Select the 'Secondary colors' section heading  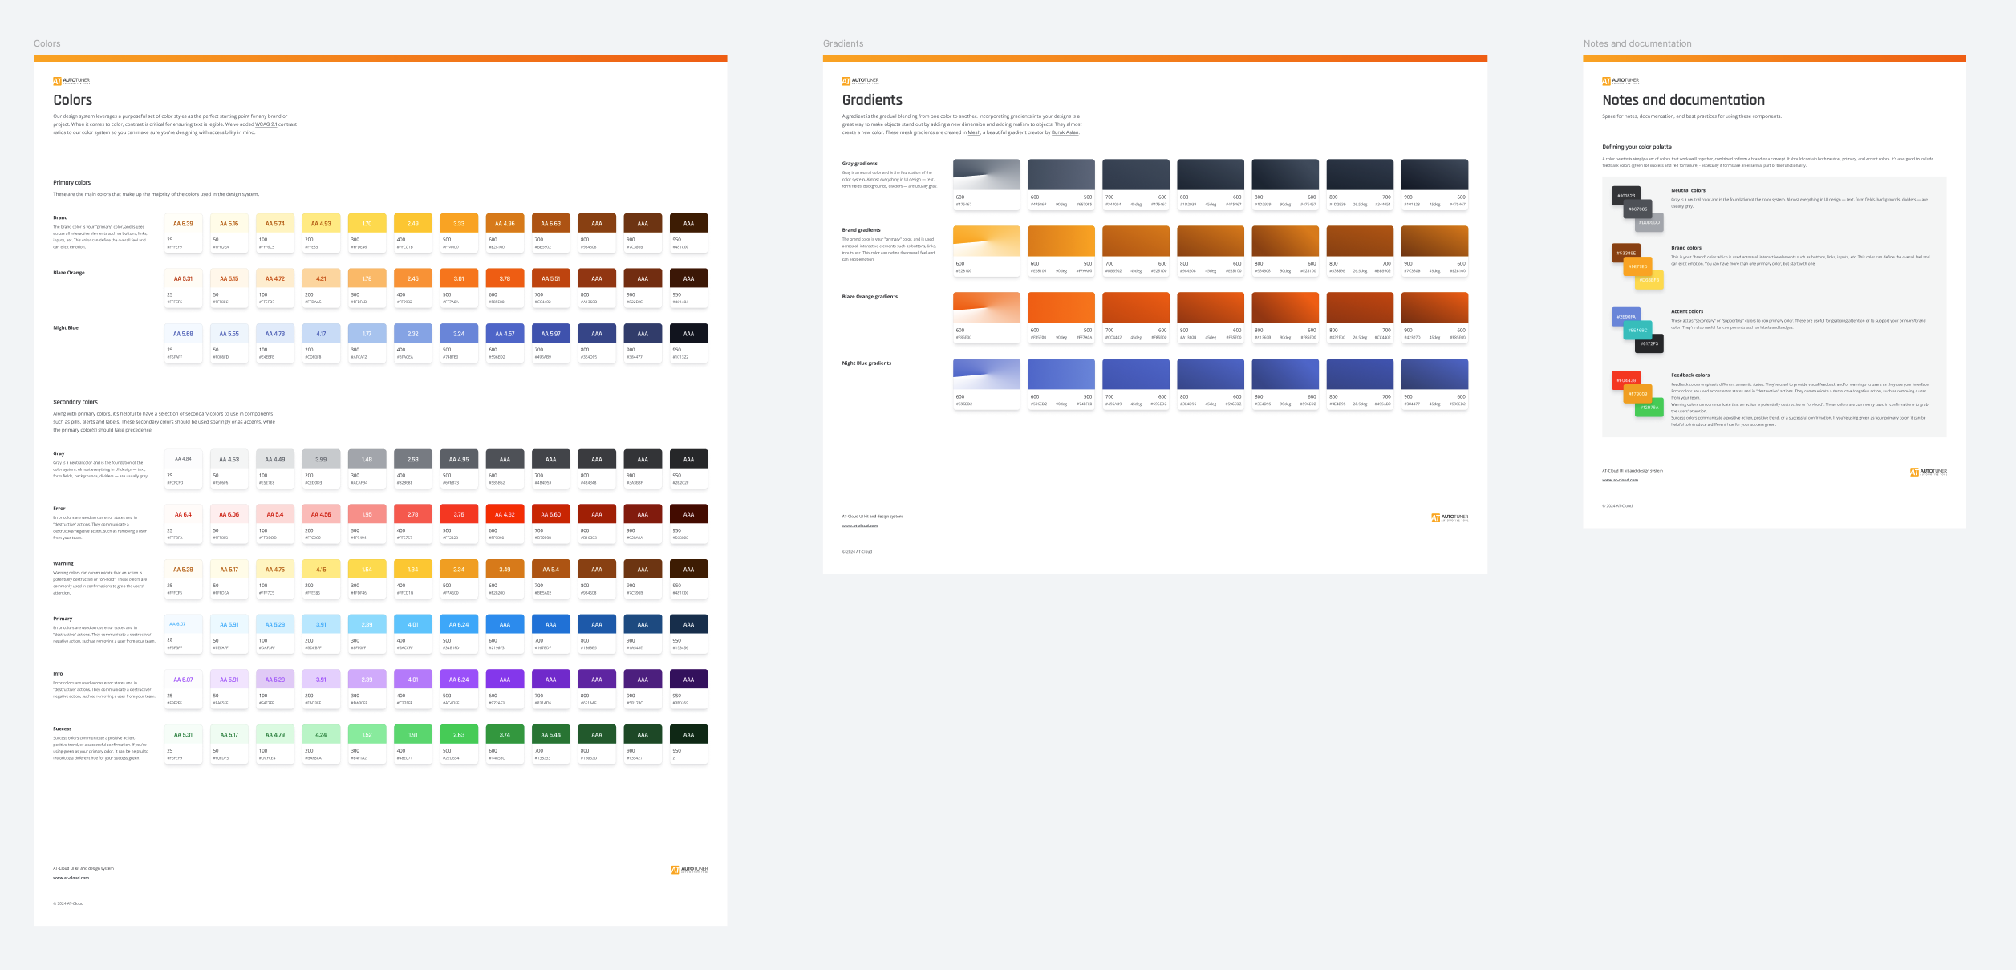coord(75,402)
